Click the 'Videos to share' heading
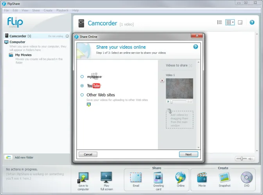263x195 pixels. click(x=177, y=66)
